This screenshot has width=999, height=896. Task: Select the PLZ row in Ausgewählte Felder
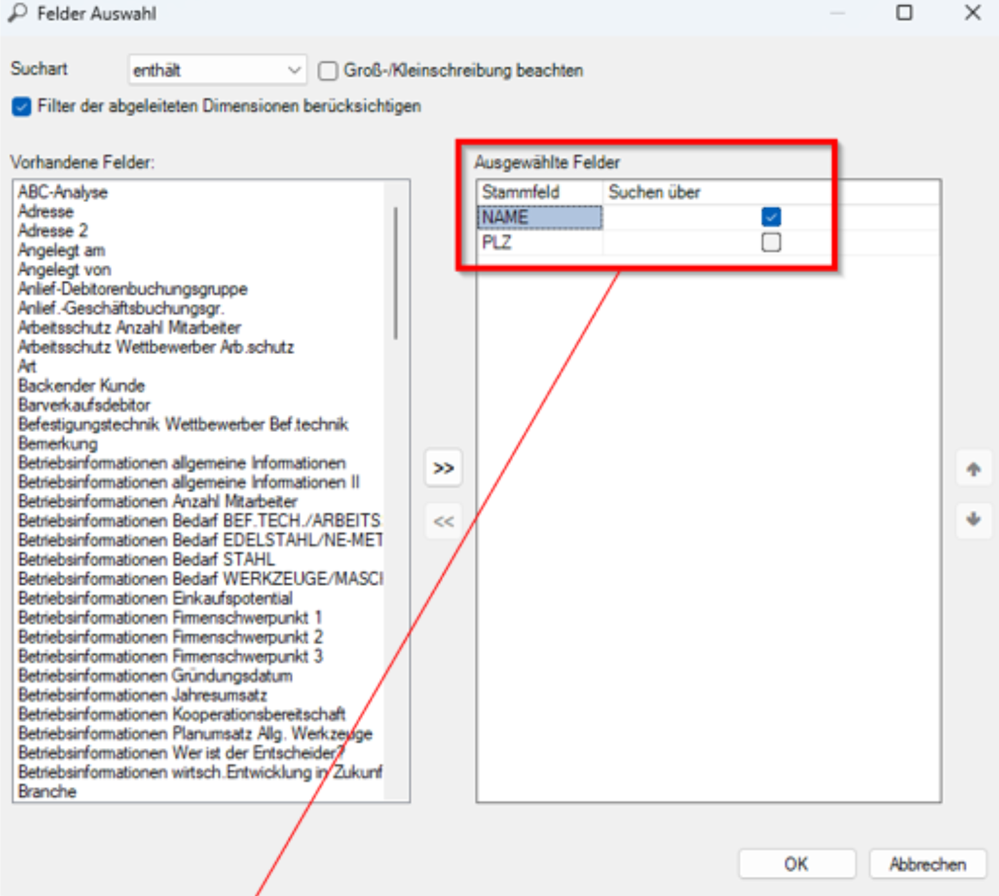click(707, 242)
